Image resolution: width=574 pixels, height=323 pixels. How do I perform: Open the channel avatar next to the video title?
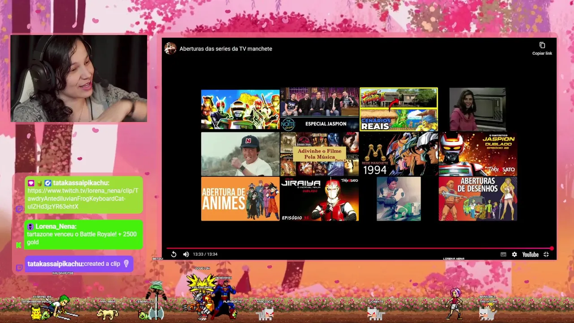tap(170, 48)
